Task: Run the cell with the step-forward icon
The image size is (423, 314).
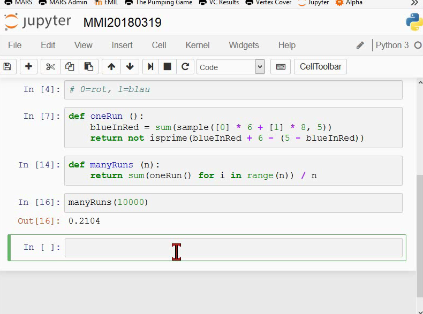Action: [x=151, y=66]
